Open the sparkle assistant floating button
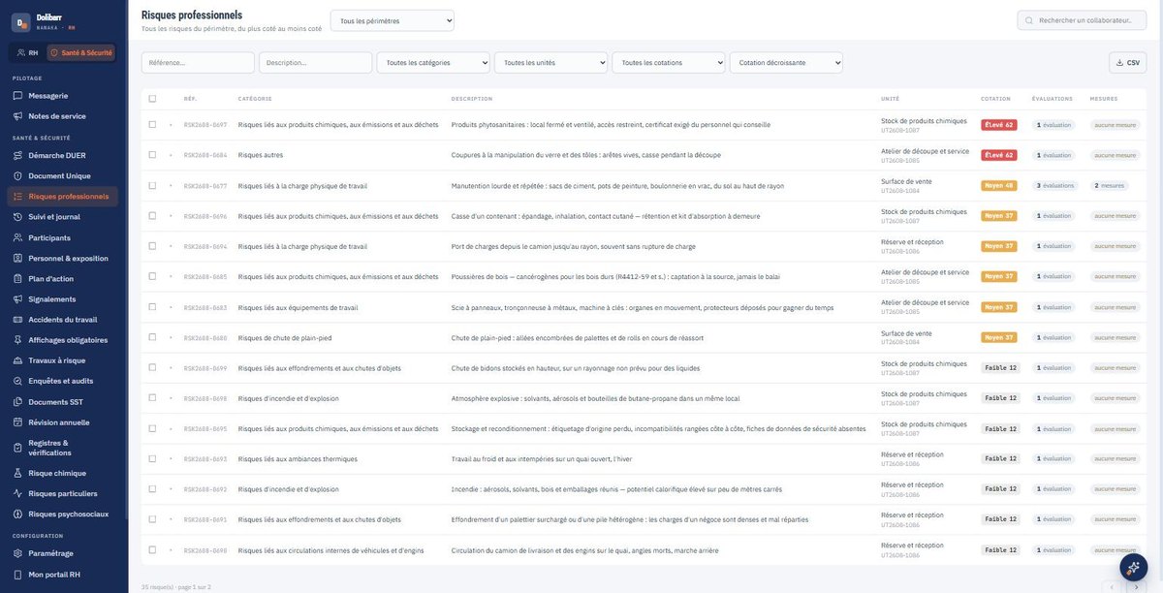1163x593 pixels. coord(1133,567)
